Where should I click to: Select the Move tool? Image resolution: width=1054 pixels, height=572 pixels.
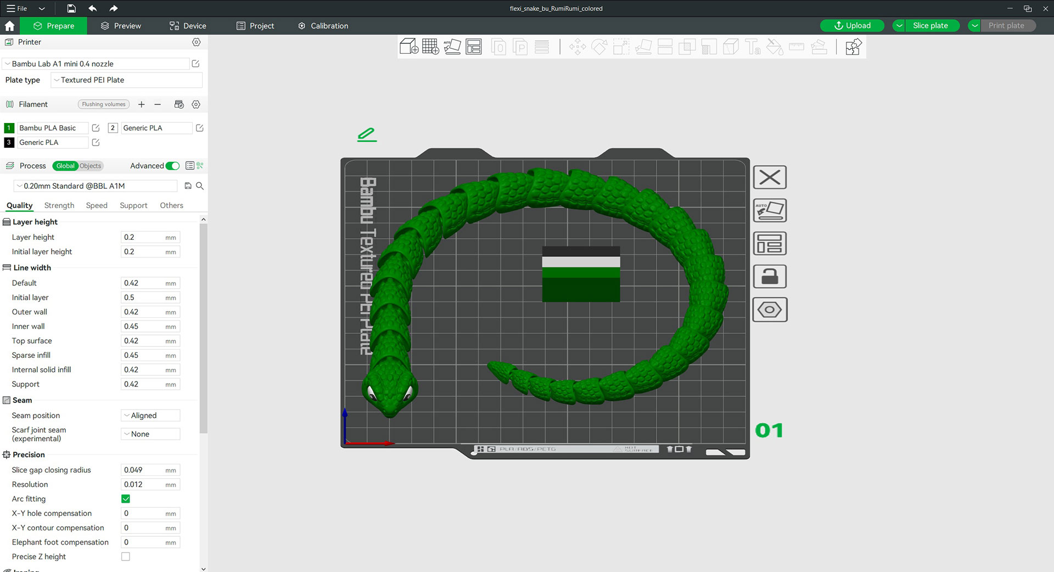click(578, 47)
